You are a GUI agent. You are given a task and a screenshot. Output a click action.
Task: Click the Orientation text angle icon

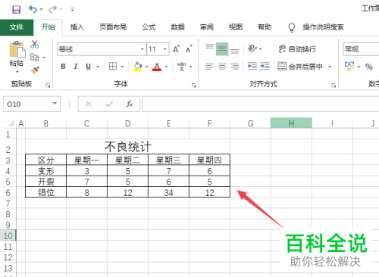[252, 48]
